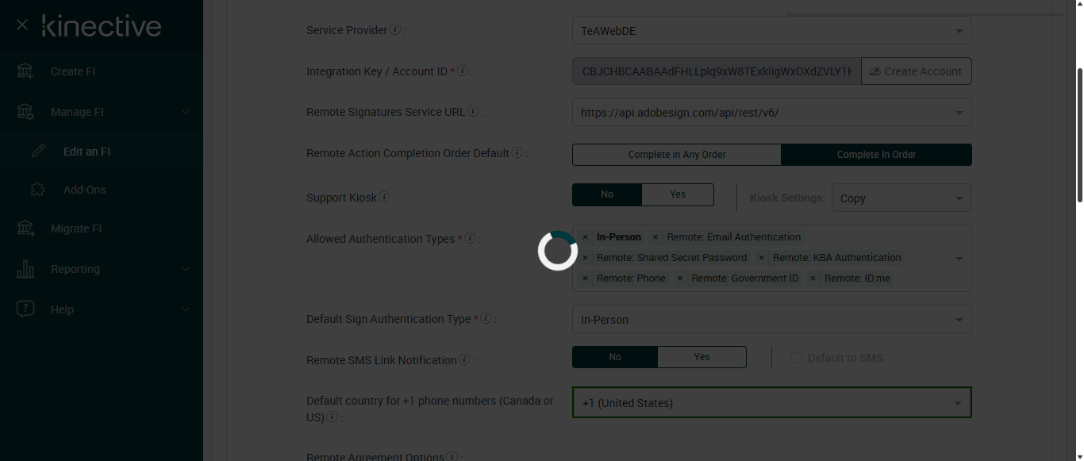Expand the Help menu

pos(62,309)
